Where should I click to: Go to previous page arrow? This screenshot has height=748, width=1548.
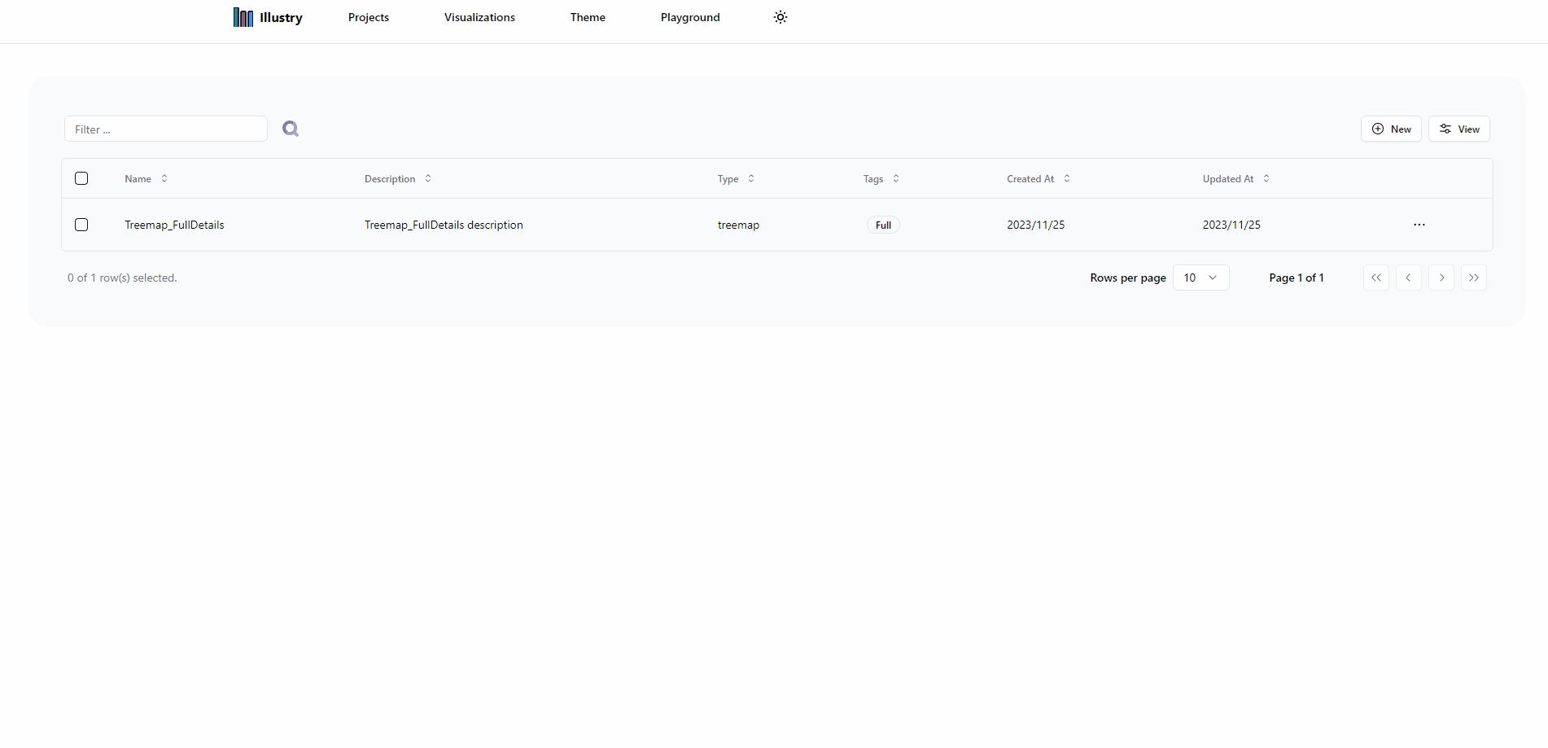pyautogui.click(x=1408, y=278)
